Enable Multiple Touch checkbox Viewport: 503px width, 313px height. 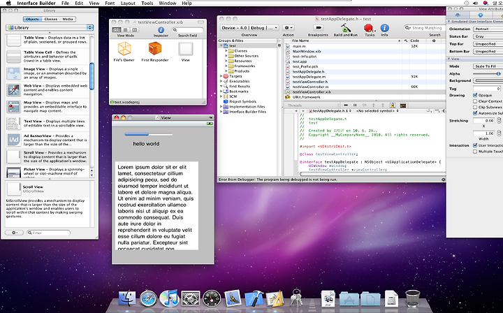click(x=475, y=152)
